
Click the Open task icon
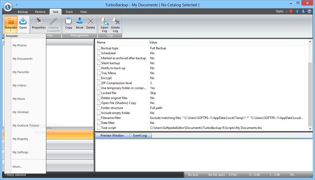23,23
